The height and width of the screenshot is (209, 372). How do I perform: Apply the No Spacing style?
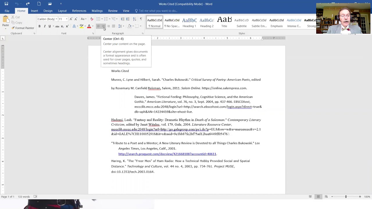[x=172, y=22]
